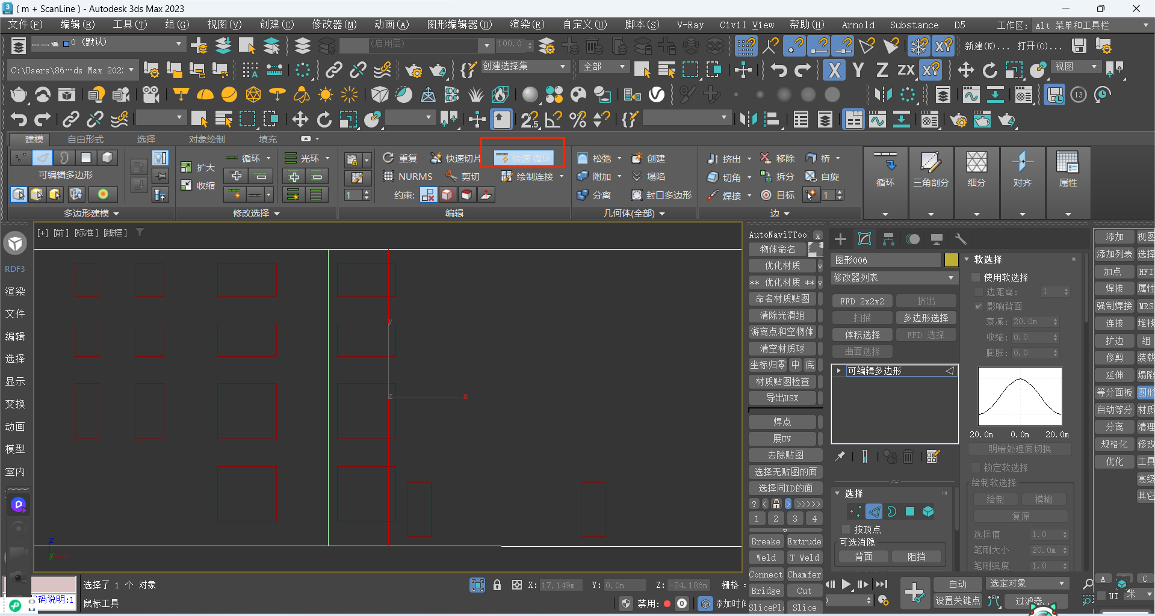Select Polygon sub-object level in Selection rollout

coord(910,511)
